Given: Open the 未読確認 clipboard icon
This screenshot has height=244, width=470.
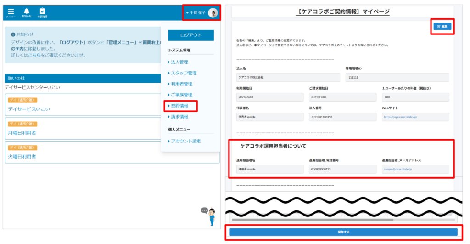Looking at the screenshot, I should tap(42, 12).
